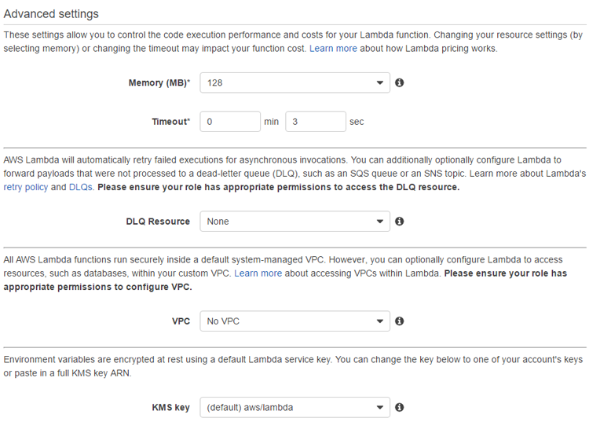The width and height of the screenshot is (589, 429).
Task: Click the Advanced settings heading
Action: 51,14
